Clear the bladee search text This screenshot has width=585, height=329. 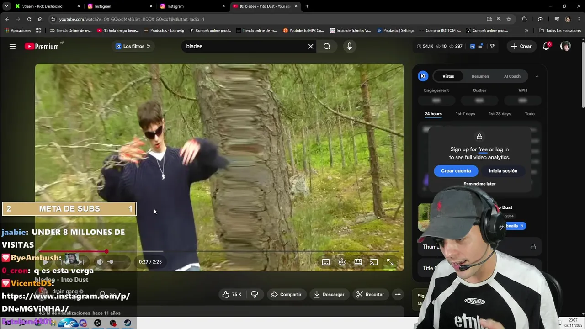[311, 46]
